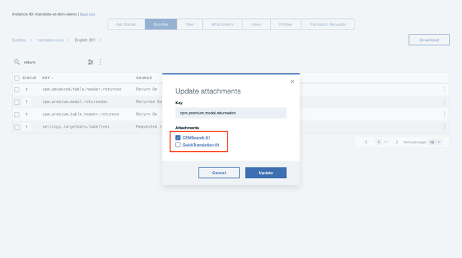The image size is (462, 258).
Task: Open the CPMSearch-01 attachment link
Action: (x=196, y=138)
